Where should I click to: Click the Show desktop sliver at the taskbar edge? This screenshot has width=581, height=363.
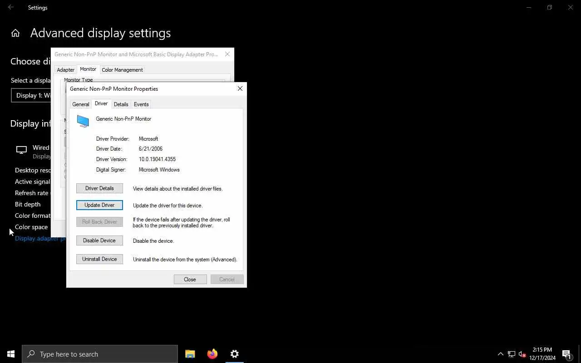[x=580, y=354]
